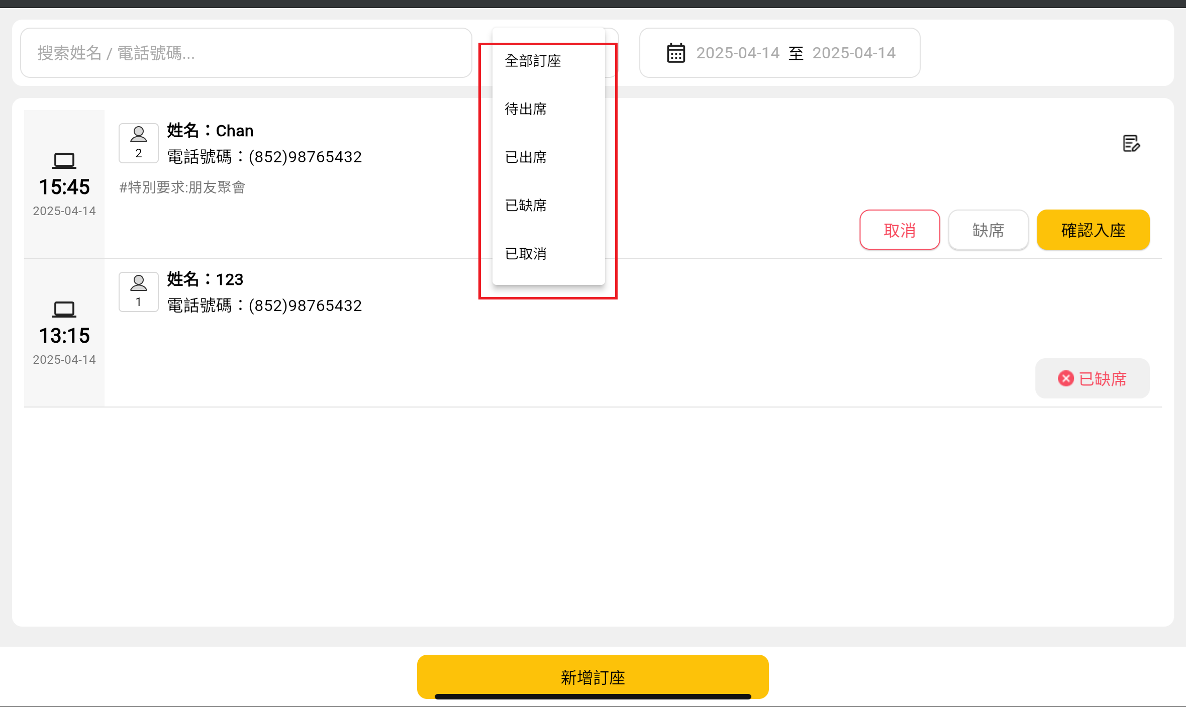This screenshot has width=1186, height=707.
Task: Choose 待出席 filter option
Action: point(526,109)
